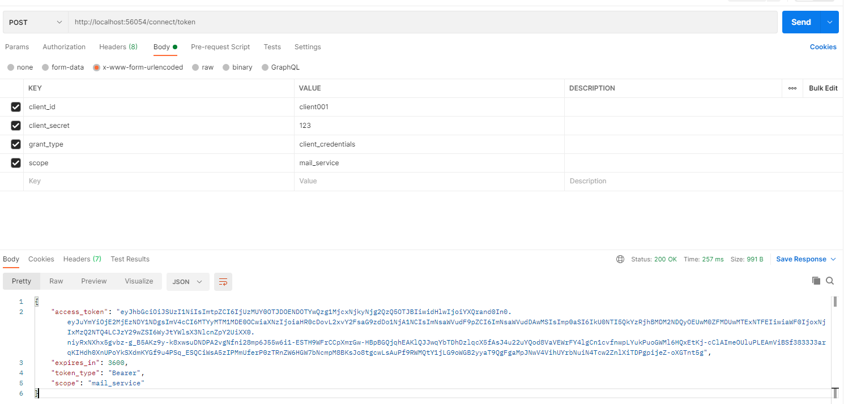Open the Pre-request Script tab
This screenshot has height=404, width=844.
pos(220,47)
